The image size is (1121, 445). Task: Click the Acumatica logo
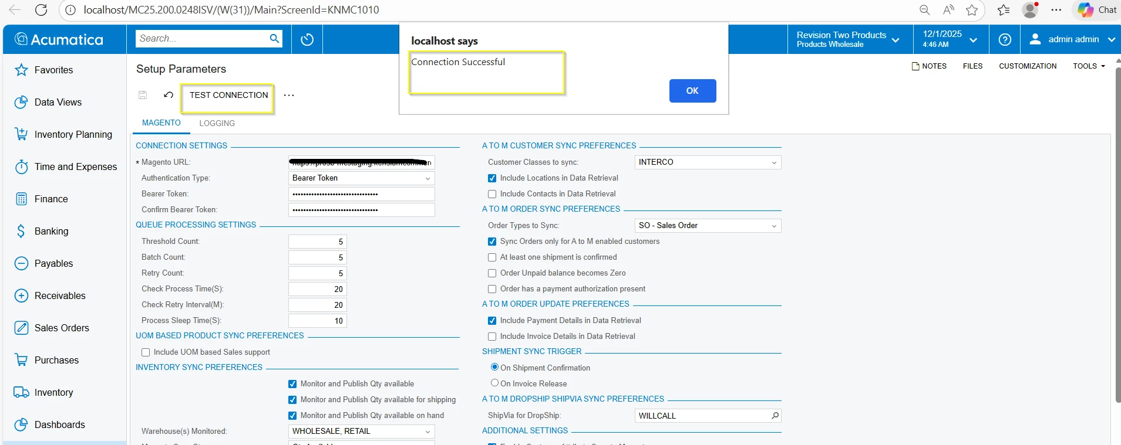pyautogui.click(x=59, y=39)
